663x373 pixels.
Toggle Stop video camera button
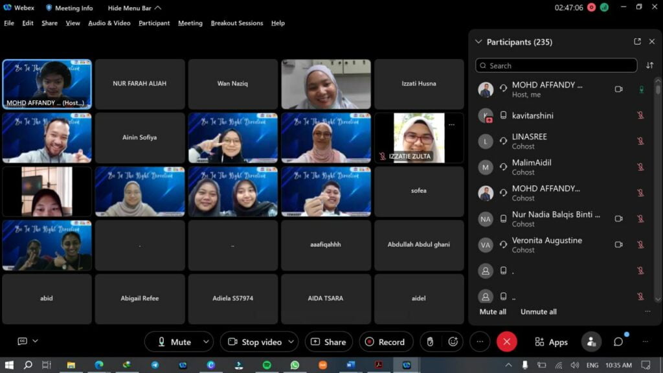[x=253, y=342]
